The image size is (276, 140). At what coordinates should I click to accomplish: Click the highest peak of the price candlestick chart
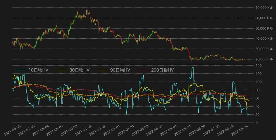pos(87,10)
